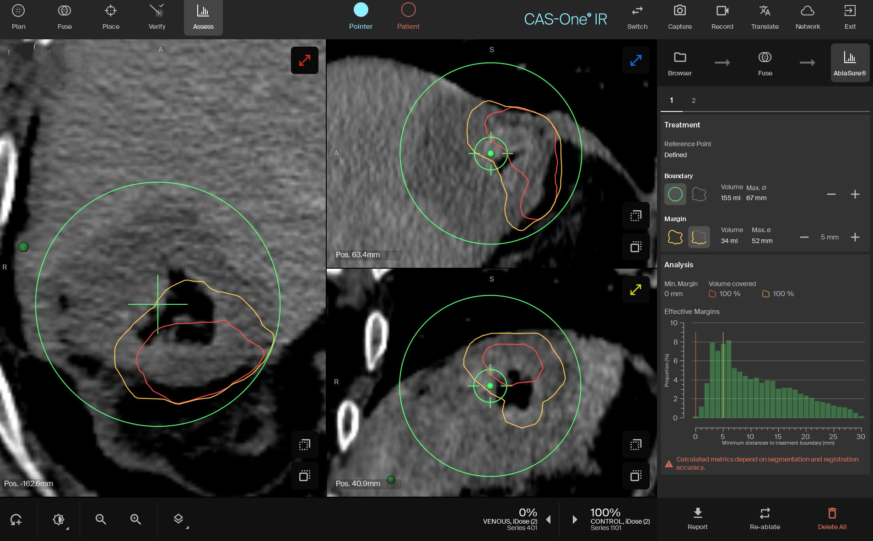
Task: Expand the axial view with red arrow icon
Action: [305, 60]
